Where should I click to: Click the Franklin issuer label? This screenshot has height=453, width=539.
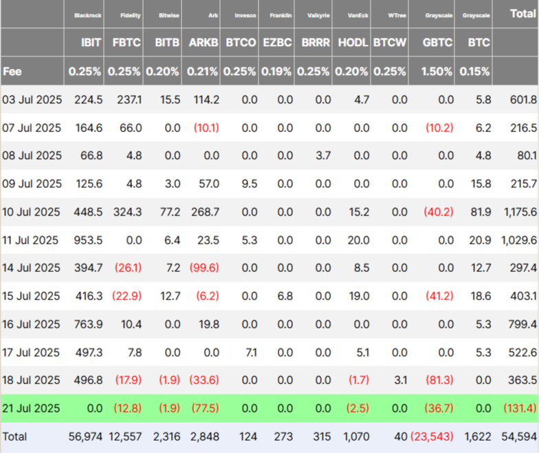pos(280,15)
